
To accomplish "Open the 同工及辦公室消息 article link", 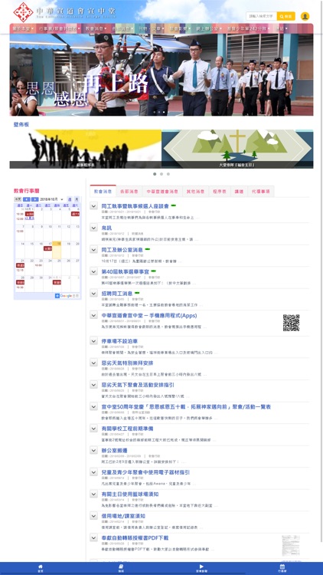I will [x=122, y=250].
